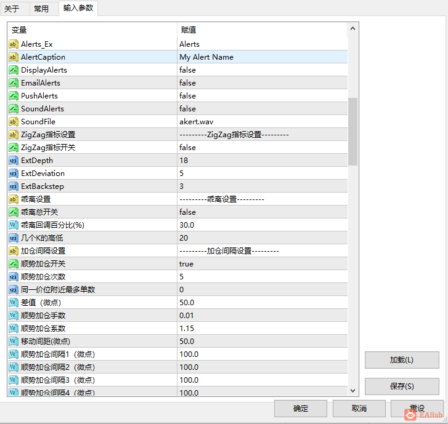Click the string icon beside 乖离设置
The height and width of the screenshot is (424, 448).
tap(14, 199)
